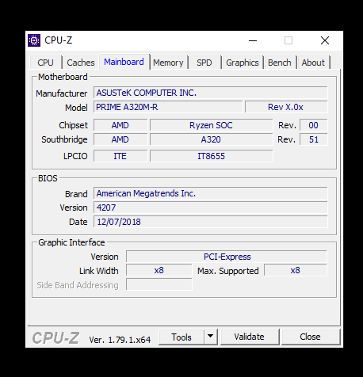Click the Southbridge vendor AMD field
363x377 pixels.
click(120, 139)
